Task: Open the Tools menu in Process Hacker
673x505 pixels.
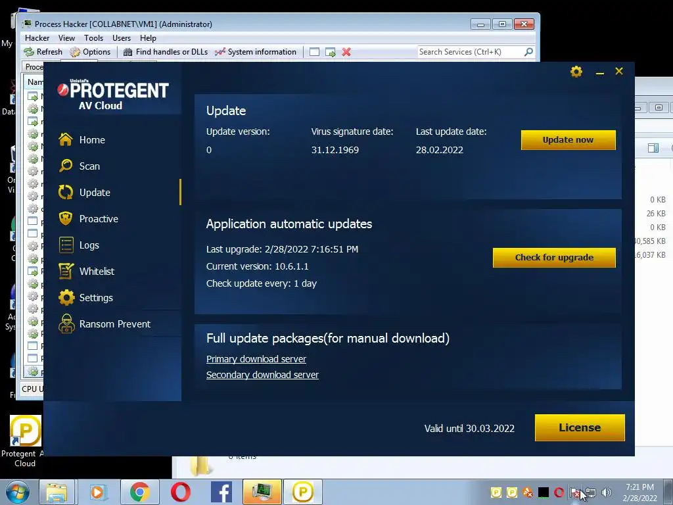Action: click(x=93, y=37)
